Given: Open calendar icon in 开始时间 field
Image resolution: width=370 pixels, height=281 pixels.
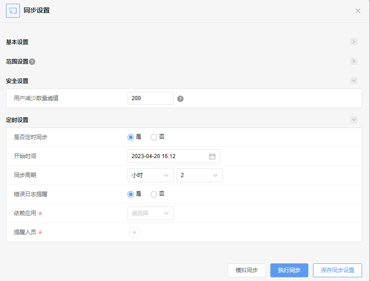Looking at the screenshot, I should click(212, 156).
